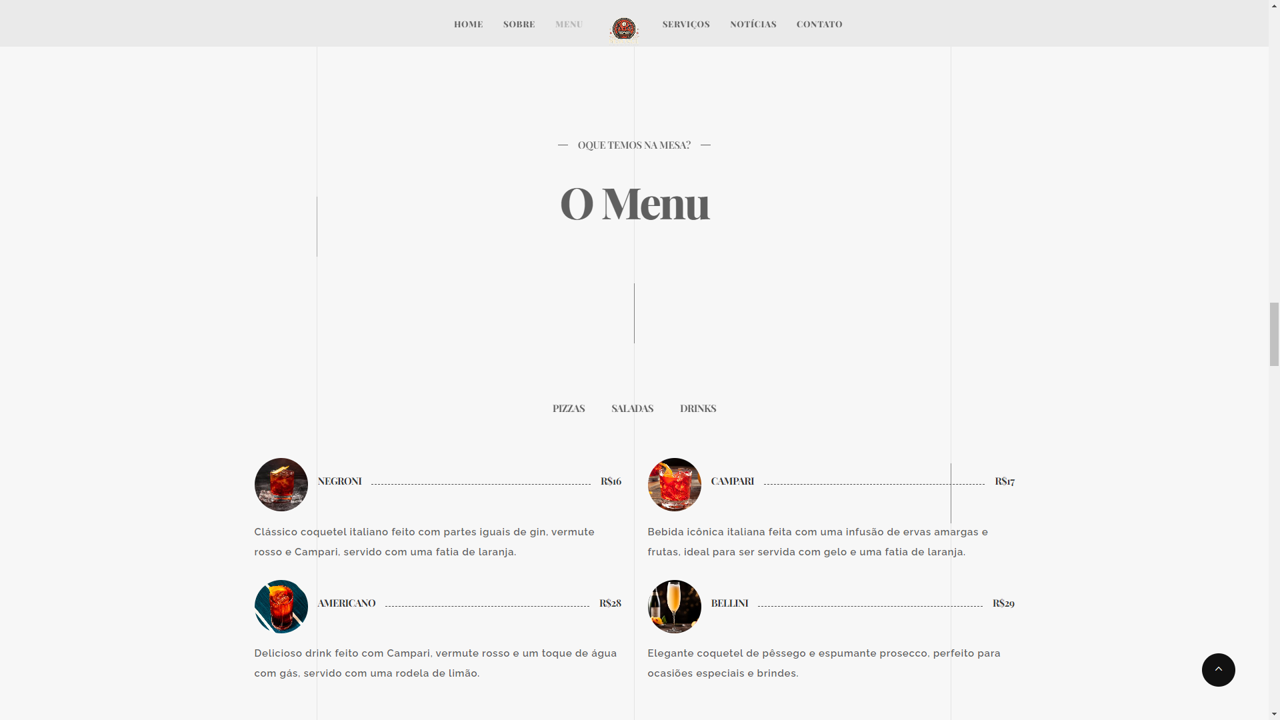Click the CAMPARI drink image icon
The width and height of the screenshot is (1280, 720).
(x=673, y=483)
